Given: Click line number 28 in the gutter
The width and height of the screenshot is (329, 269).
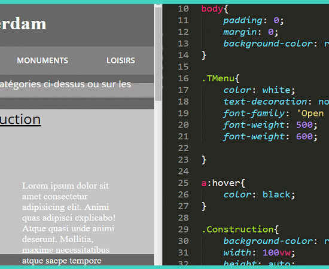Looking at the screenshot, I should [184, 218].
